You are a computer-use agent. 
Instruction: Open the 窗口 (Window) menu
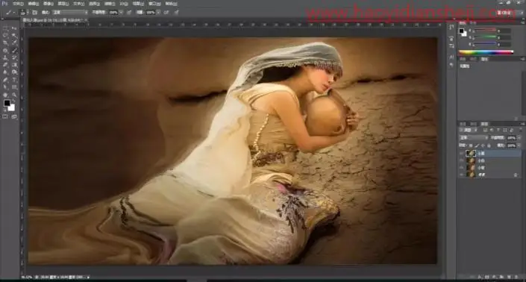pyautogui.click(x=154, y=4)
